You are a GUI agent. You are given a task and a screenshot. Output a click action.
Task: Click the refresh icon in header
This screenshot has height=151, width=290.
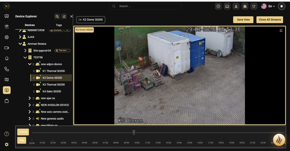(x=254, y=6)
